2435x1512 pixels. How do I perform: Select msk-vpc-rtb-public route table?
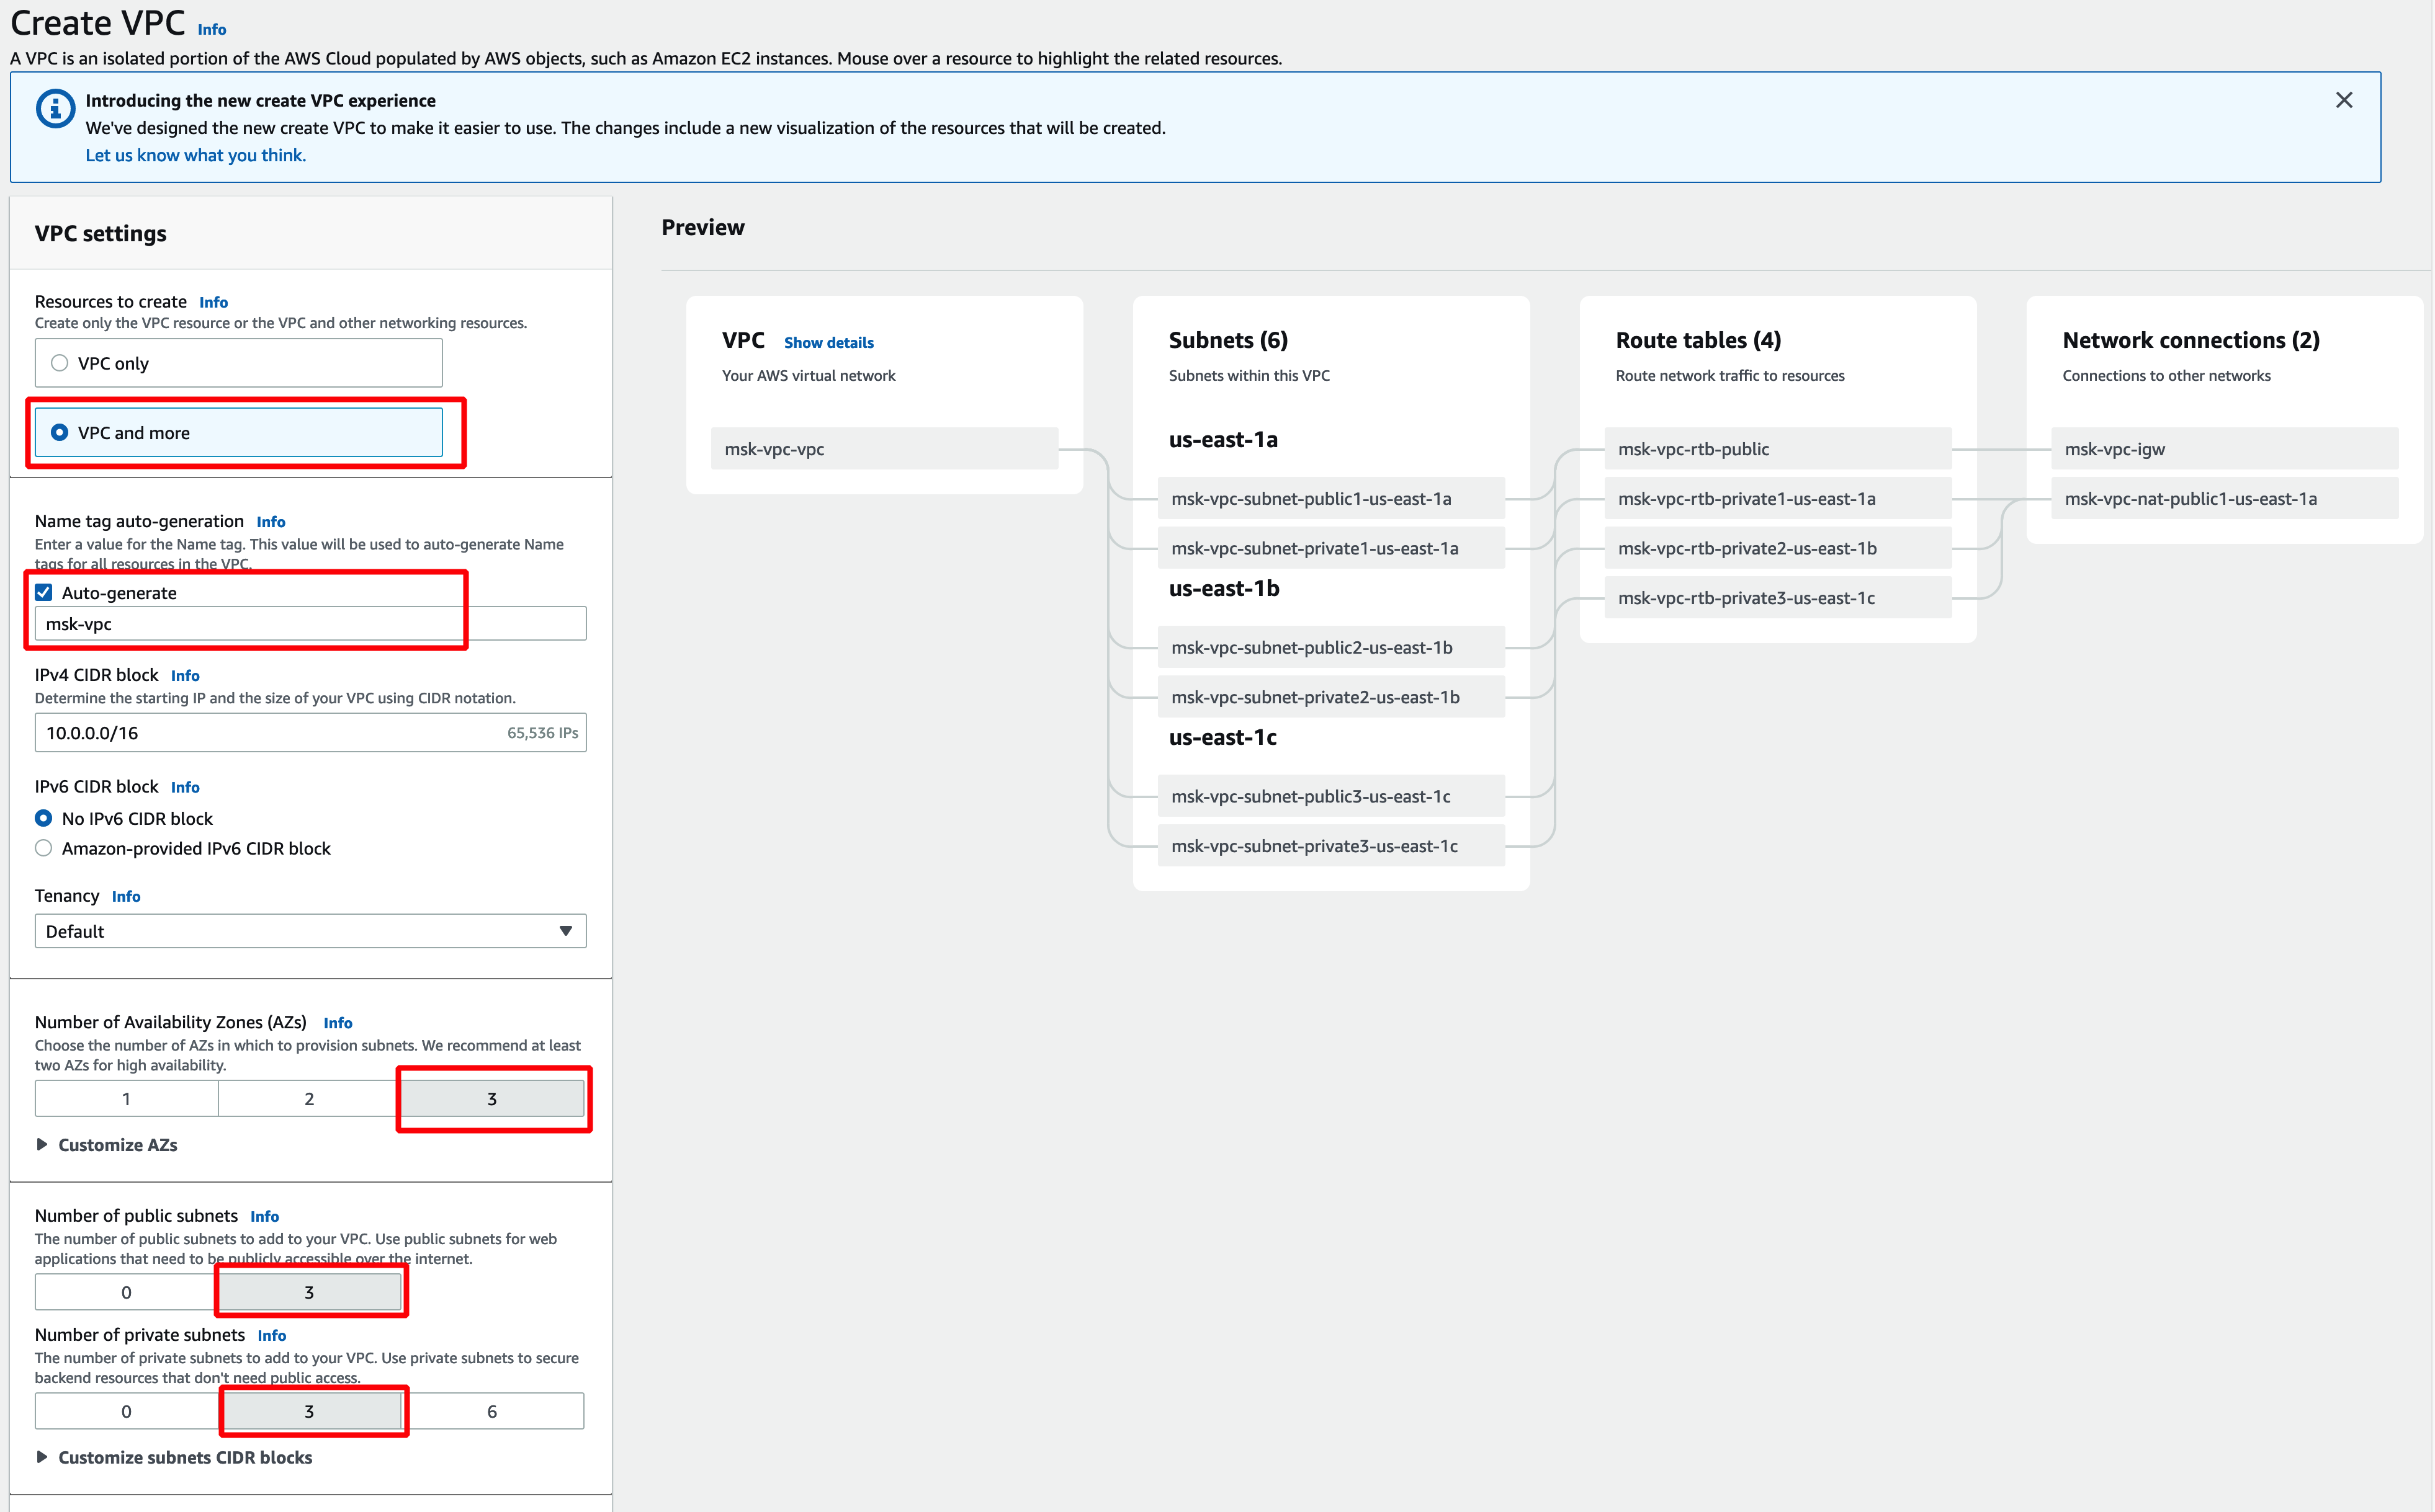pos(1778,449)
